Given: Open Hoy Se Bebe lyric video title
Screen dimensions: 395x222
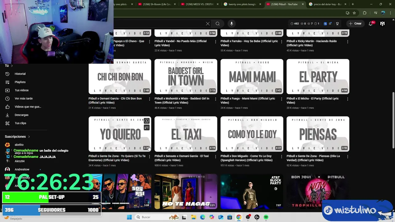Looking at the screenshot, I should tap(249, 43).
